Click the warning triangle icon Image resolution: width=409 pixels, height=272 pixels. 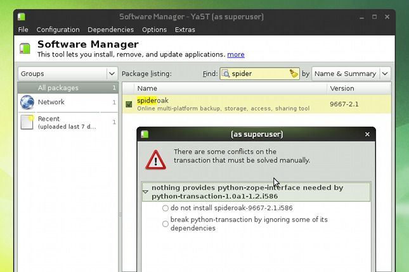pyautogui.click(x=155, y=160)
